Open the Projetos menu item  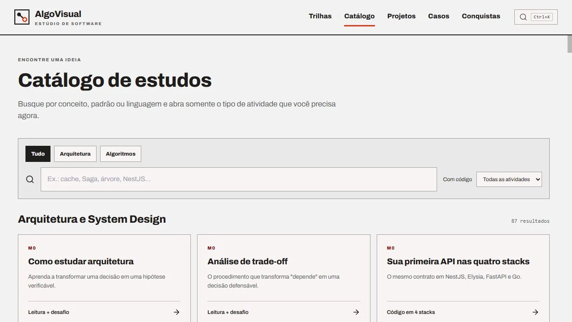[x=401, y=16]
